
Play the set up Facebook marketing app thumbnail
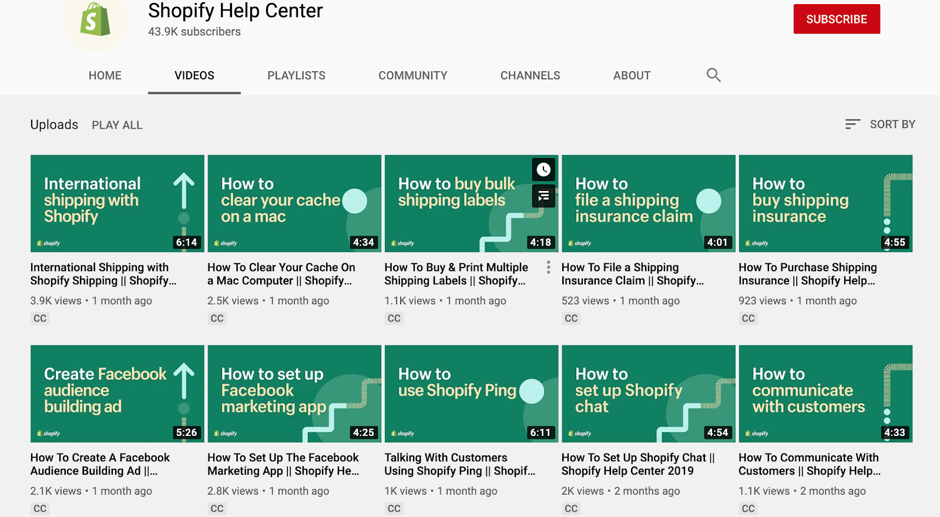click(294, 394)
